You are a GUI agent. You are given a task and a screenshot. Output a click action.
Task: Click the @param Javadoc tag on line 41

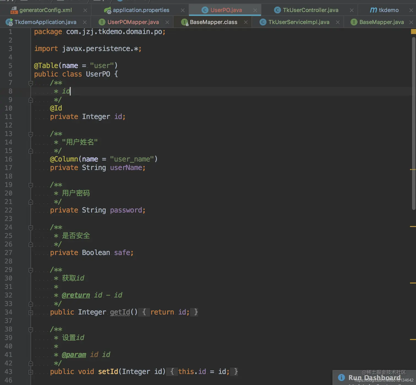click(x=74, y=355)
